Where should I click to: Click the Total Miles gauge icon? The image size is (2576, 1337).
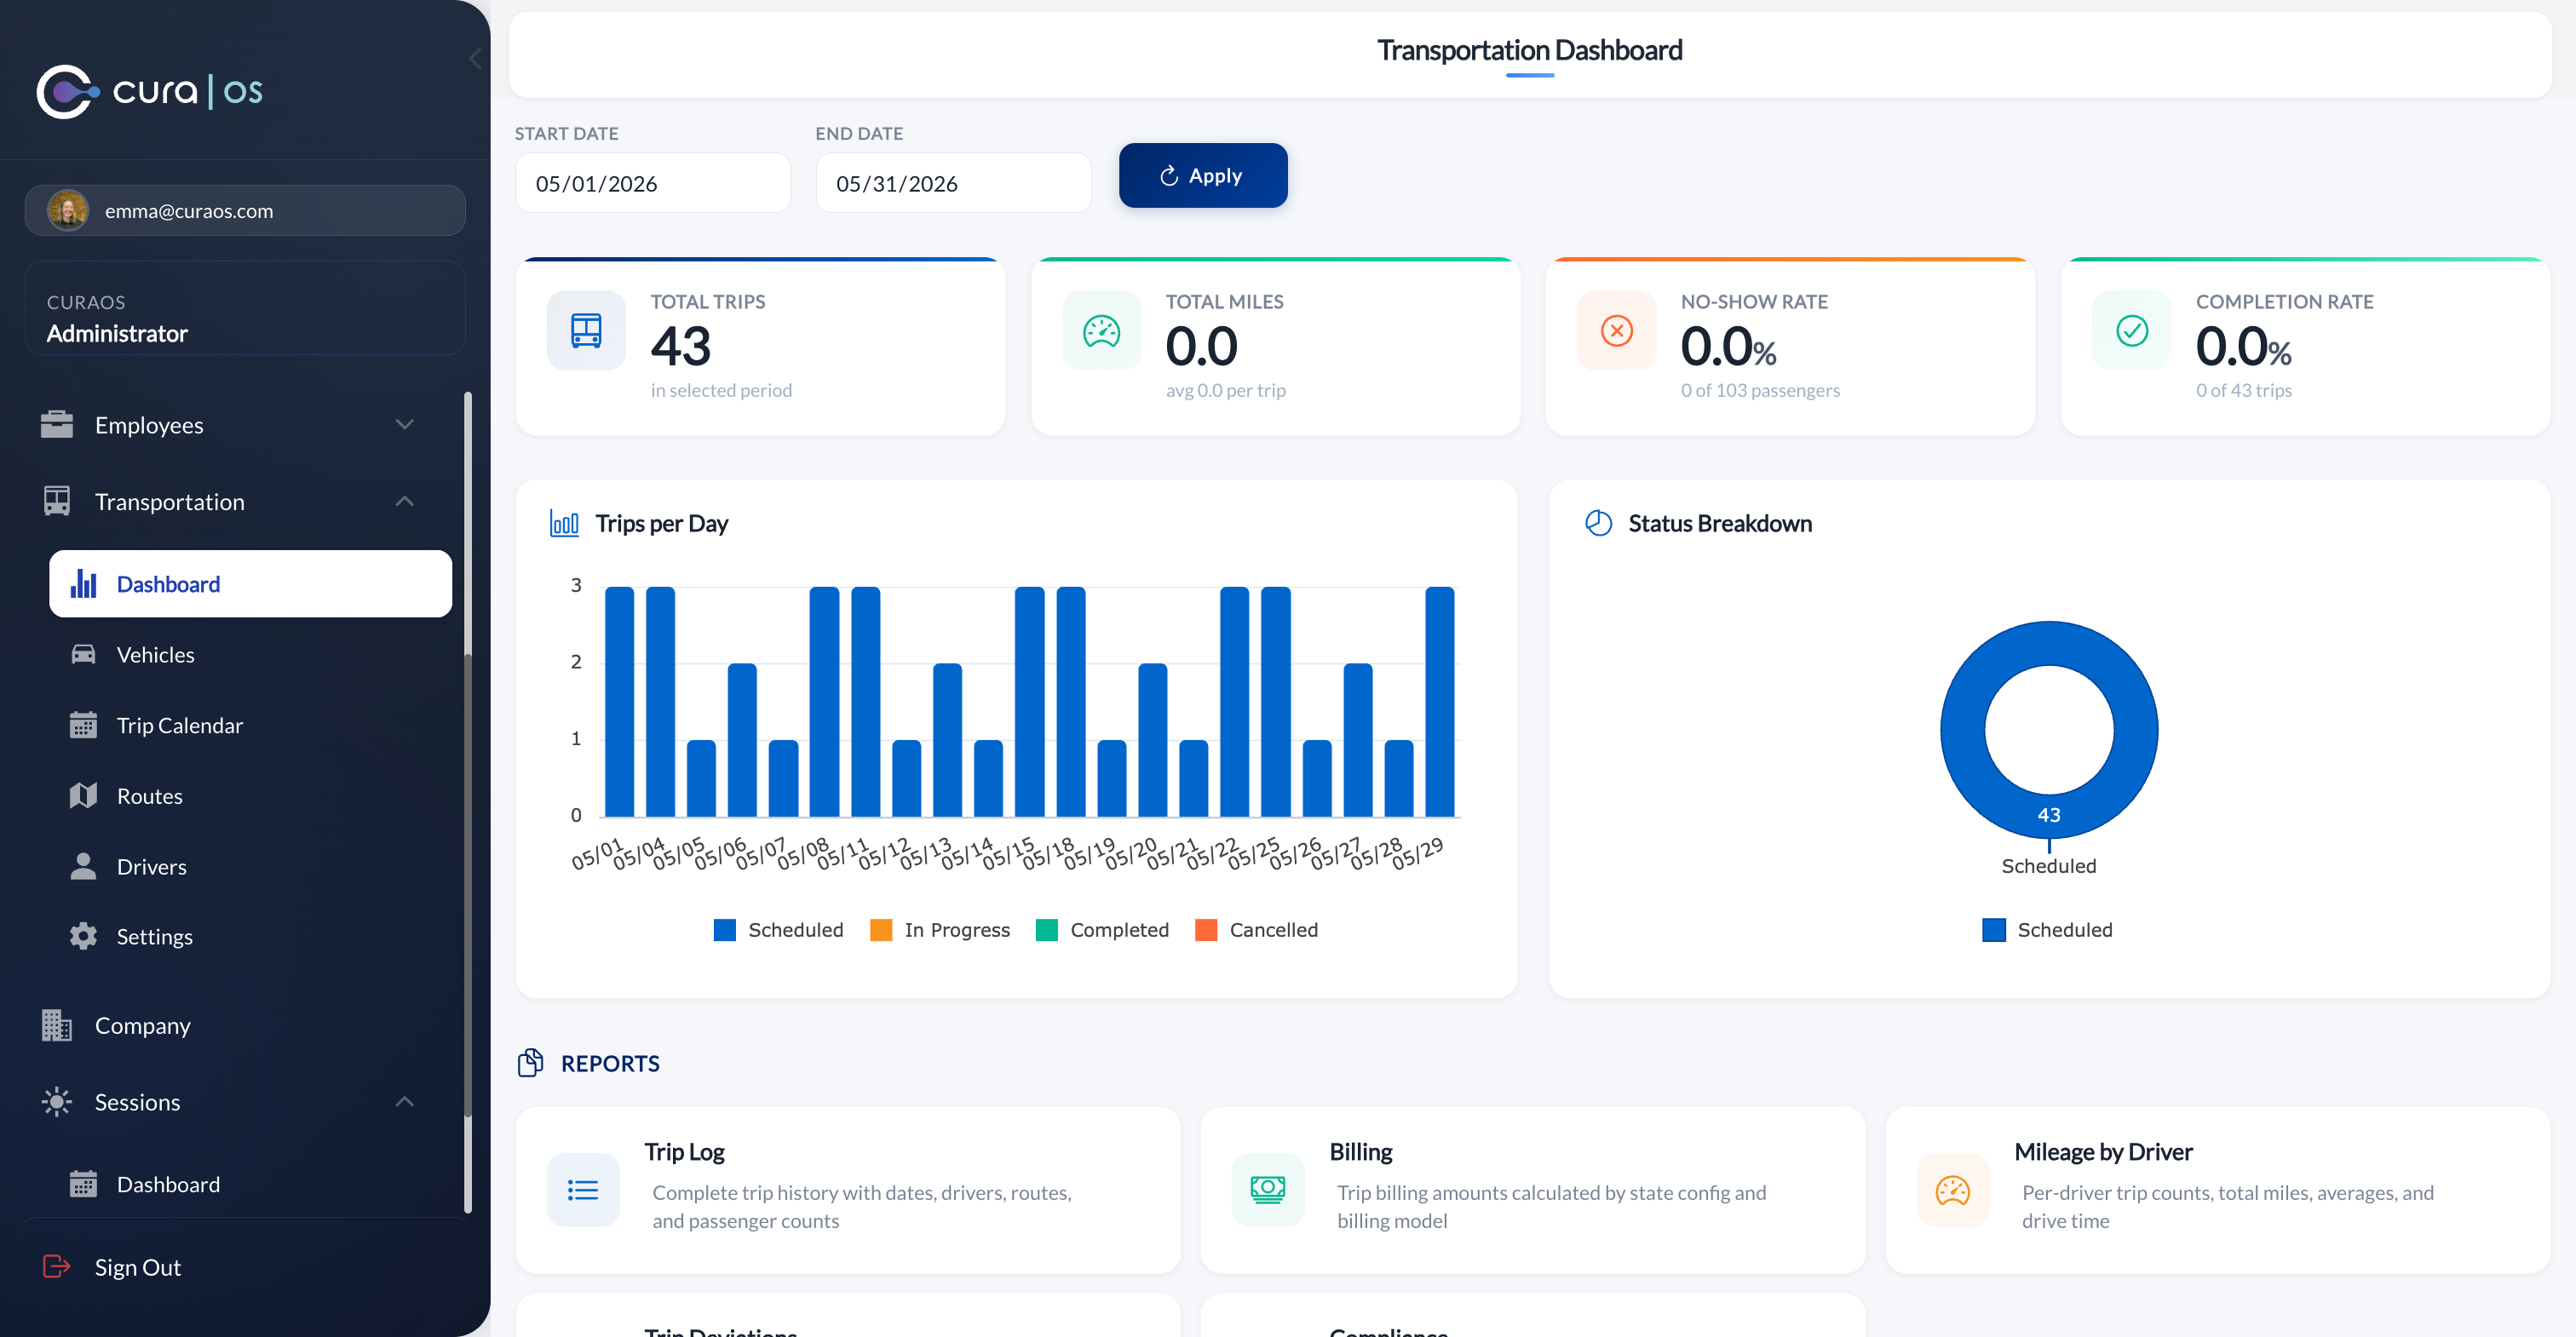(1101, 330)
